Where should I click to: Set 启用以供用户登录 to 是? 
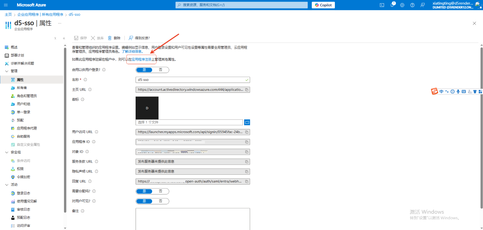(x=144, y=70)
